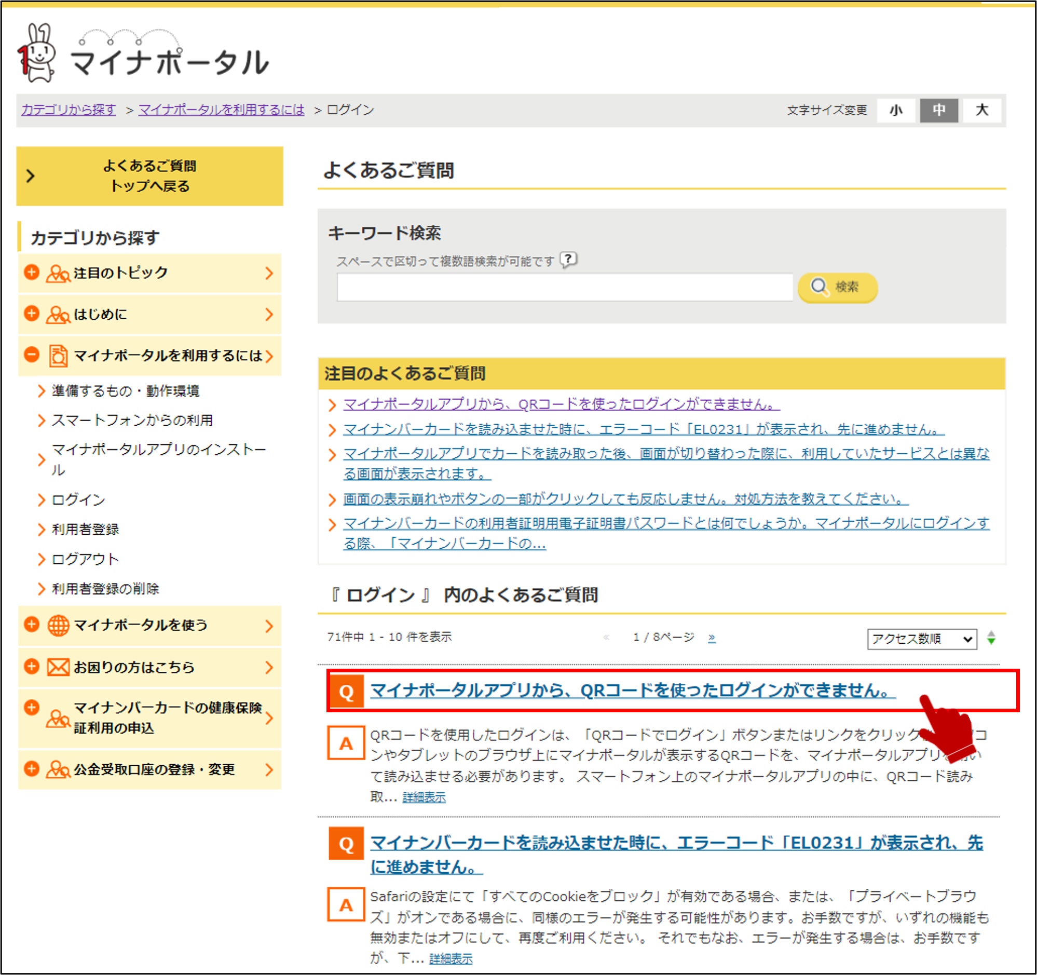Set text size to 中
Screen dimensions: 1037x975
938,110
